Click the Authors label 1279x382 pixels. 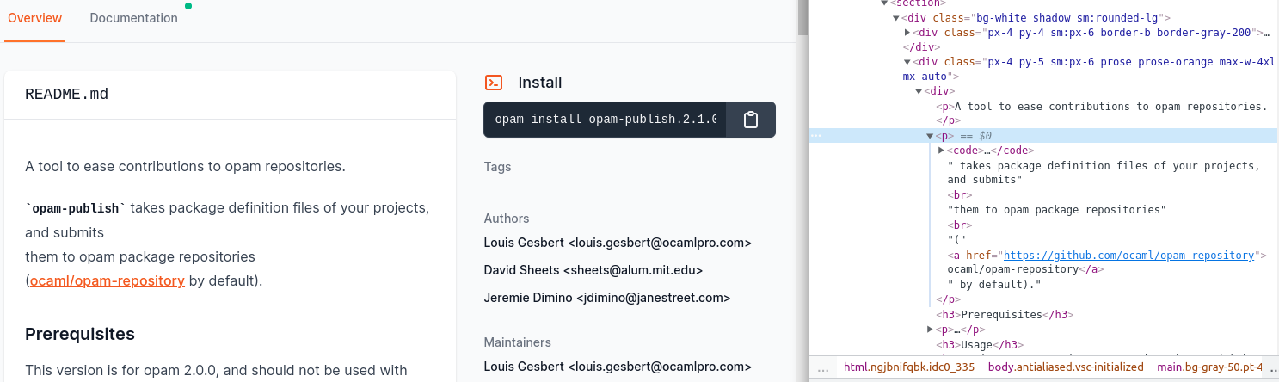(x=507, y=219)
